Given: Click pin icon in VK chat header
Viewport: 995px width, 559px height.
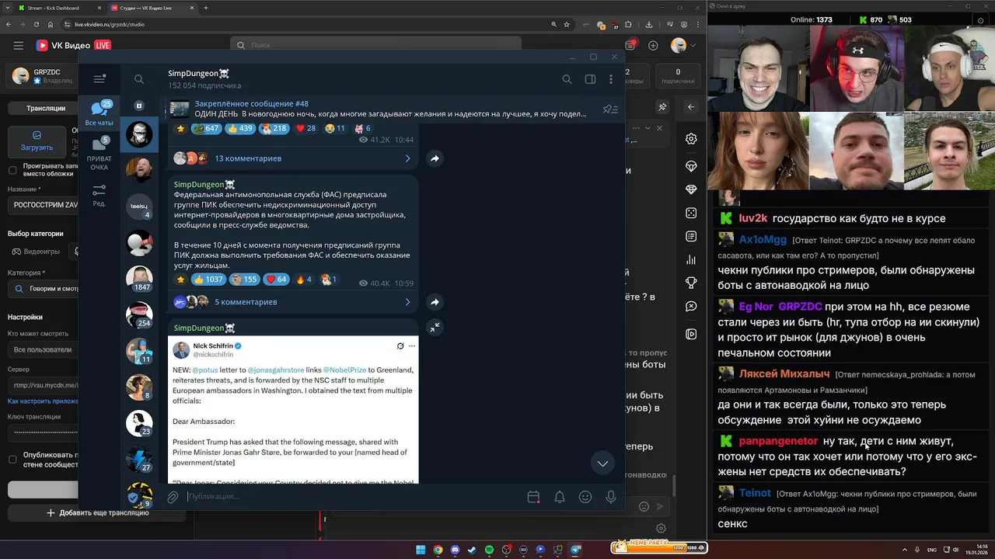Looking at the screenshot, I should (x=662, y=107).
